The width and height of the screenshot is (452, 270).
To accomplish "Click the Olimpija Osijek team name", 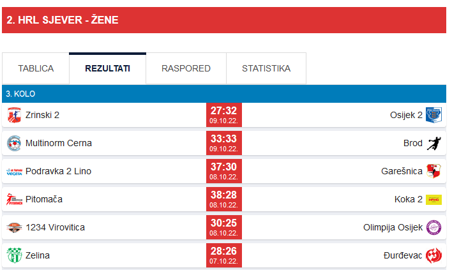I will (393, 227).
